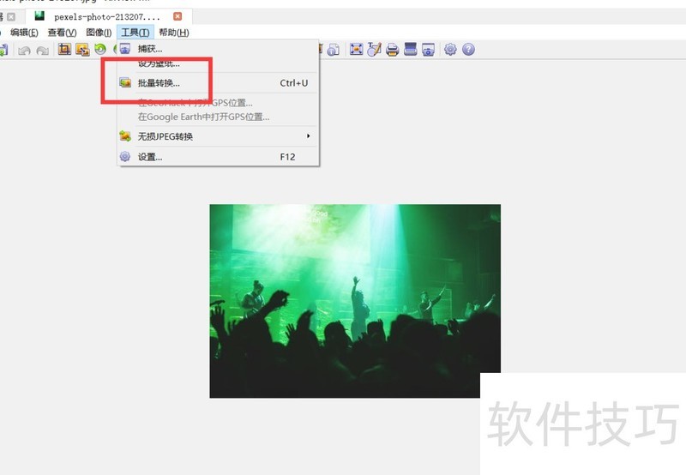The height and width of the screenshot is (475, 686).
Task: Open the draw and text tool icon
Action: 374,50
